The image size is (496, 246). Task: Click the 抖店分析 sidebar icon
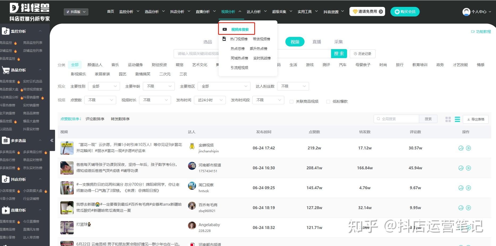click(6, 179)
